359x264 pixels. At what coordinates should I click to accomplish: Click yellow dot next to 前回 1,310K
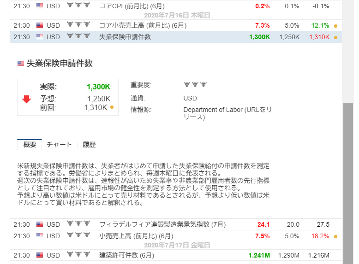[112, 107]
